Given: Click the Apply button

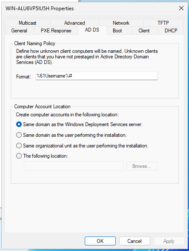Looking at the screenshot, I should tap(169, 241).
